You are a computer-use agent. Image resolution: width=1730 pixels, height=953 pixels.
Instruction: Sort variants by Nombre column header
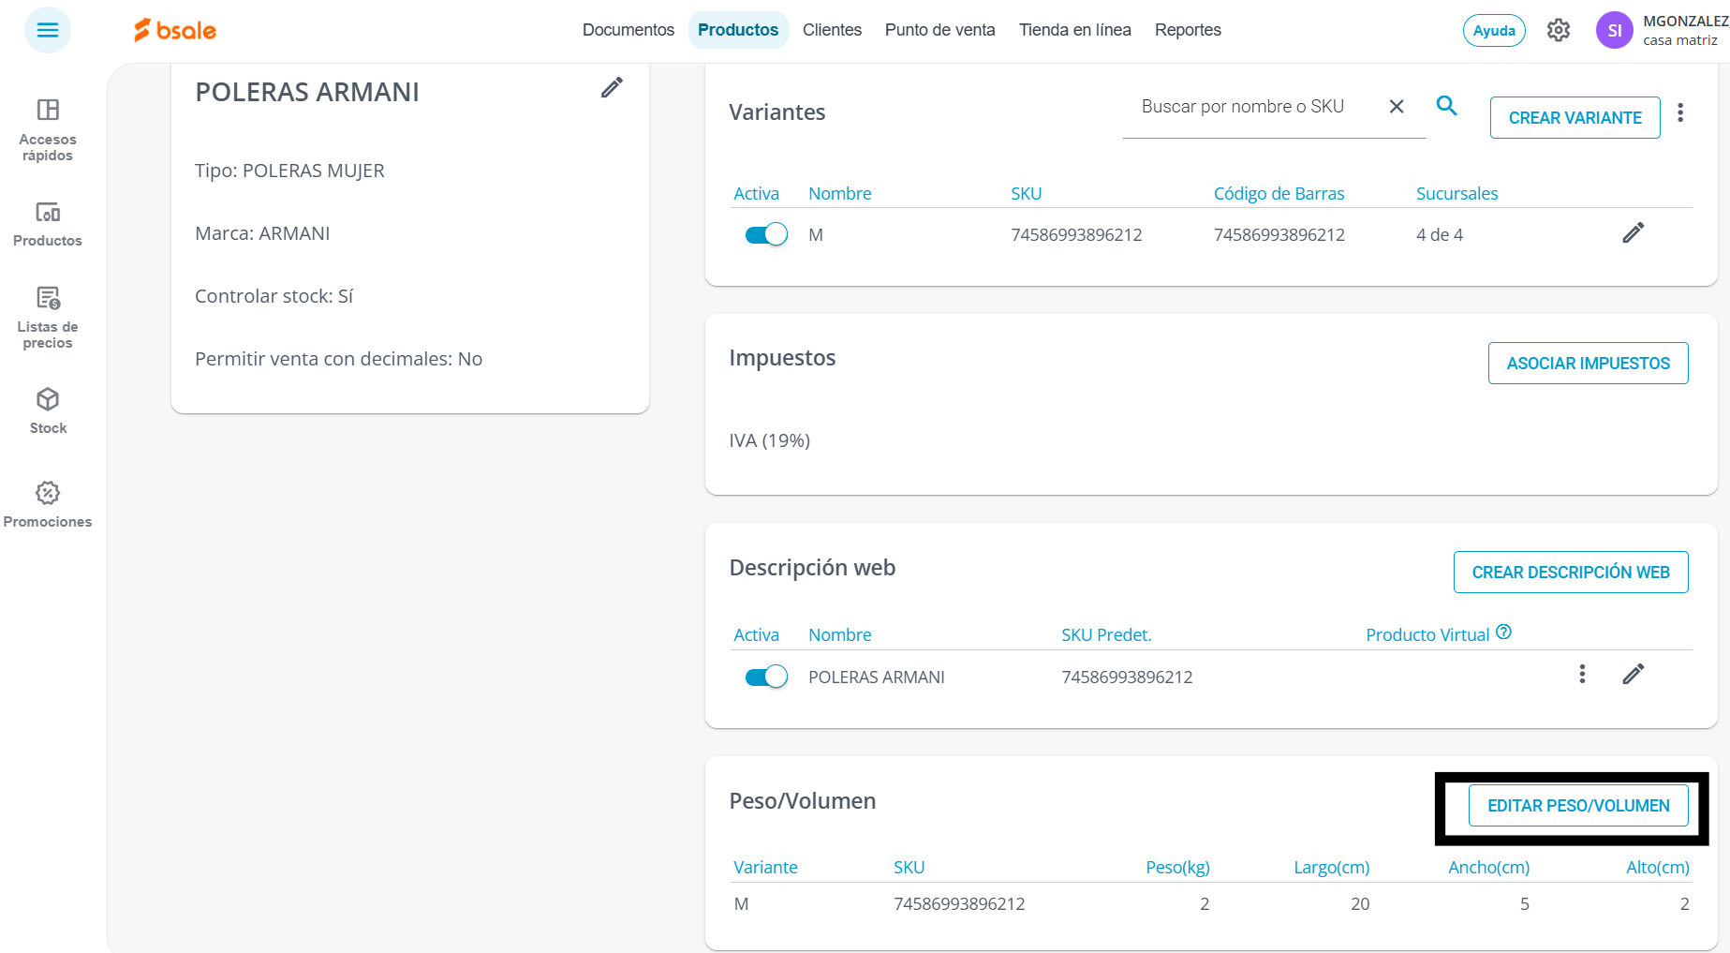point(840,194)
